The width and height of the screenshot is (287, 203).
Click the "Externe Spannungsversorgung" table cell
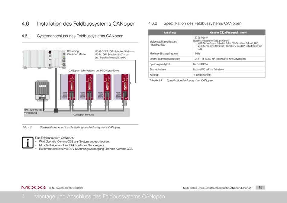(x=170, y=59)
